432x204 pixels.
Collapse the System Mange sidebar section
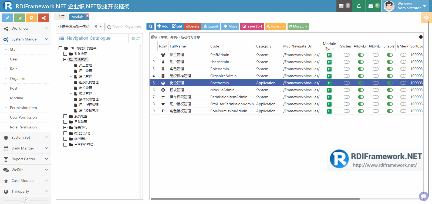(x=25, y=39)
